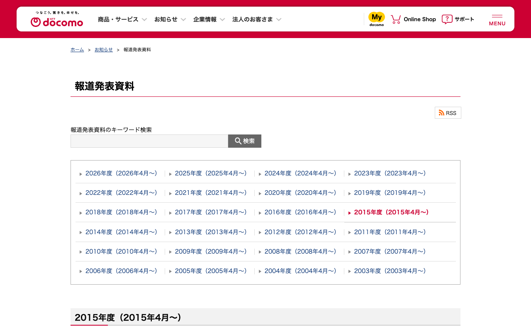
Task: Go to ホーム breadcrumb link
Action: 77,50
